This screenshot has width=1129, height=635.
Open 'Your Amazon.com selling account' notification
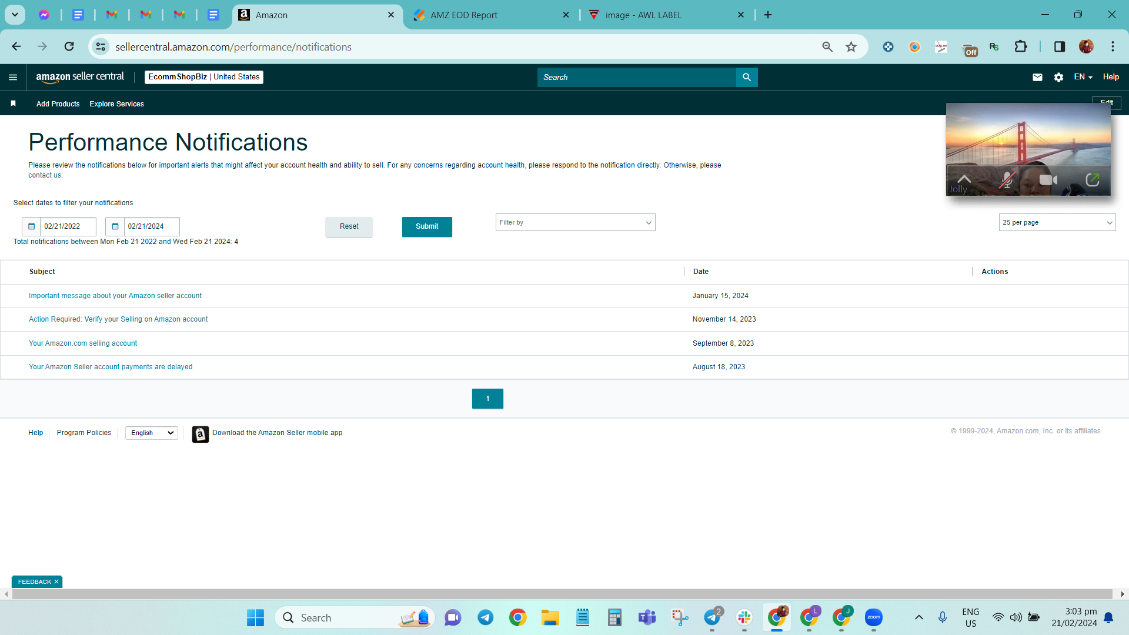(x=83, y=343)
